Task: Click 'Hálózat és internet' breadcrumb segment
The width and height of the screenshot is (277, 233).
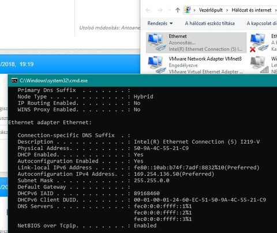Action: click(252, 10)
